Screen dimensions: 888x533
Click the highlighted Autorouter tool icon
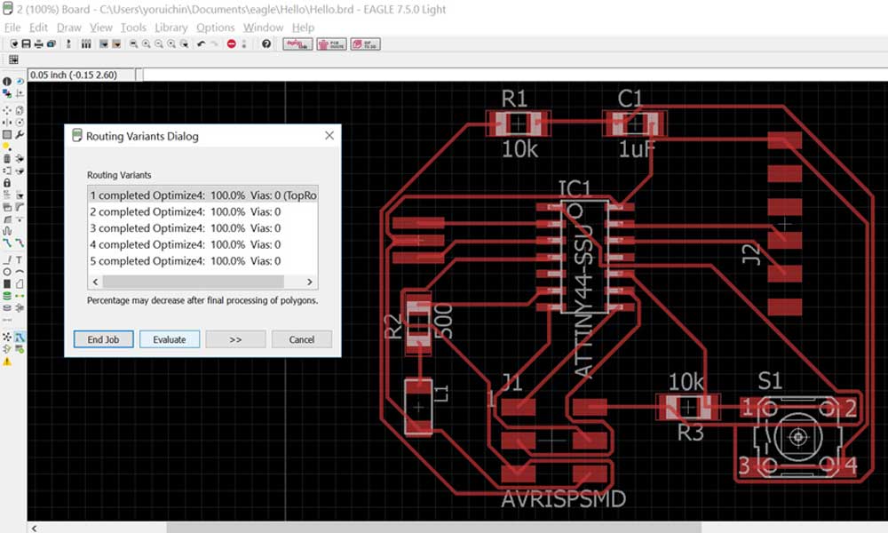[x=20, y=337]
